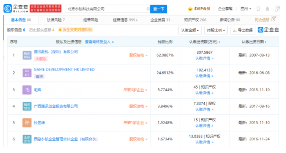The height and width of the screenshot is (153, 286).
Task: Click the red 全国企业信用查询系统 banner
Action: tap(45, 8)
